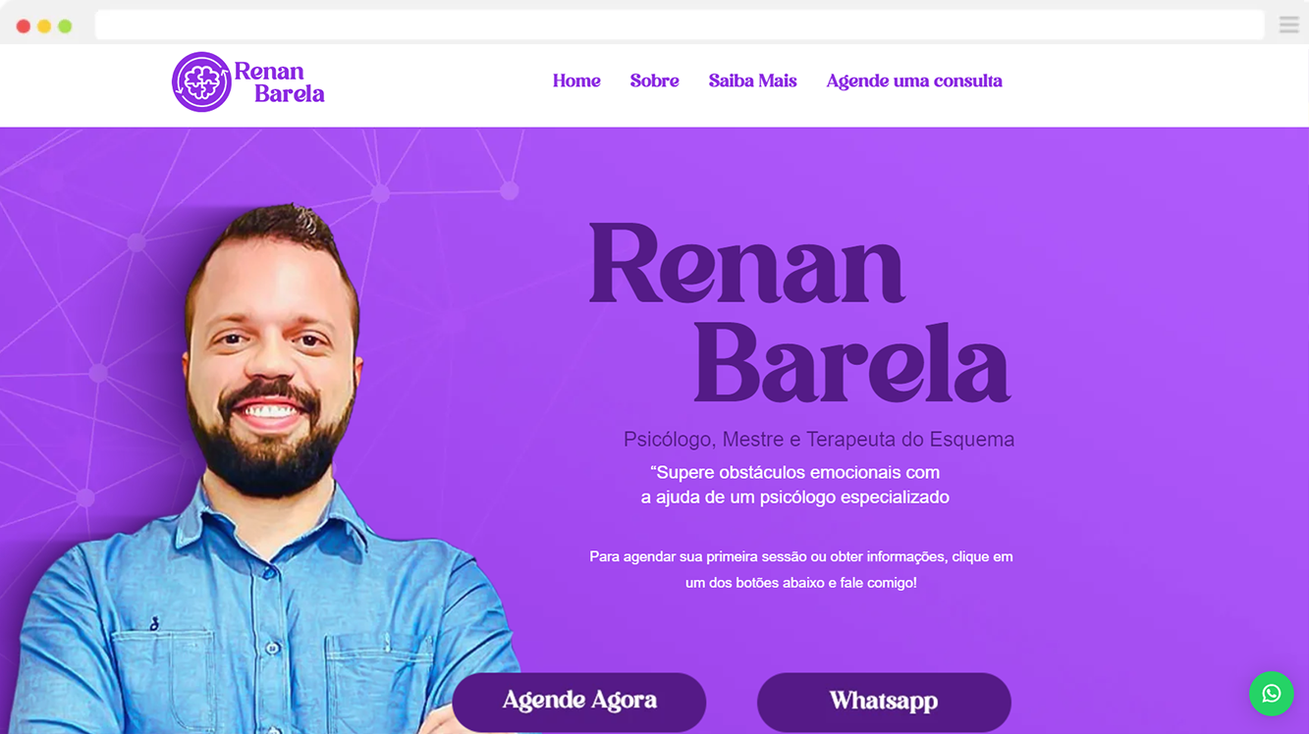Click the Supere obstáculos emocionais quote
Viewport: 1309px width, 734px height.
click(x=795, y=485)
